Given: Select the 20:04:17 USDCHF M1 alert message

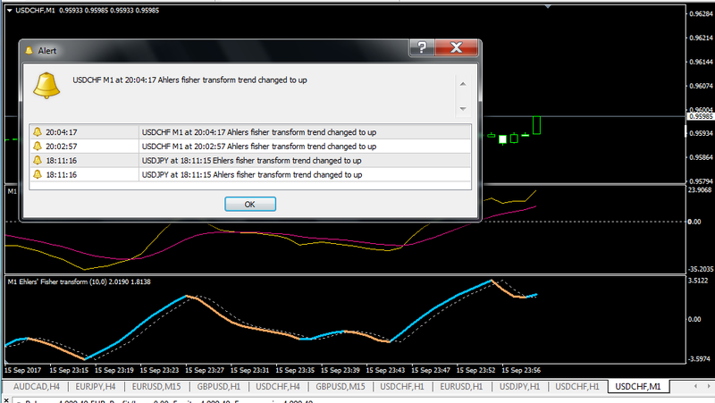Looking at the screenshot, I should 259,132.
